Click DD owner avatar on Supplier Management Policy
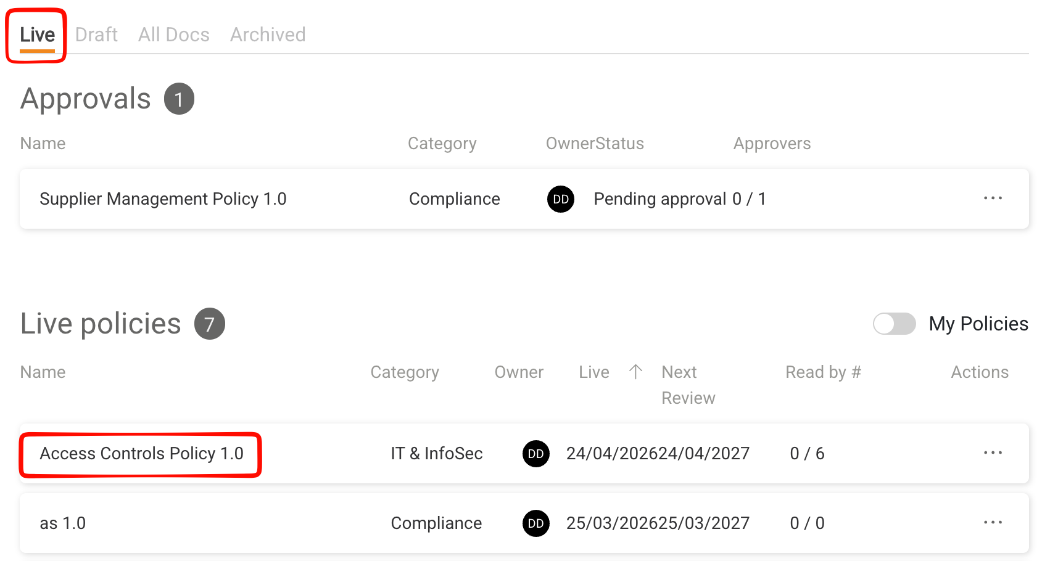1050x561 pixels. (x=560, y=199)
